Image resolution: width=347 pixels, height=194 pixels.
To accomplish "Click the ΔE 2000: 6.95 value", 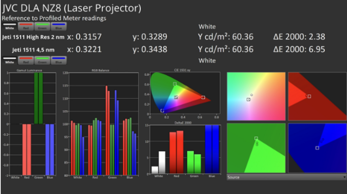I will [299, 49].
